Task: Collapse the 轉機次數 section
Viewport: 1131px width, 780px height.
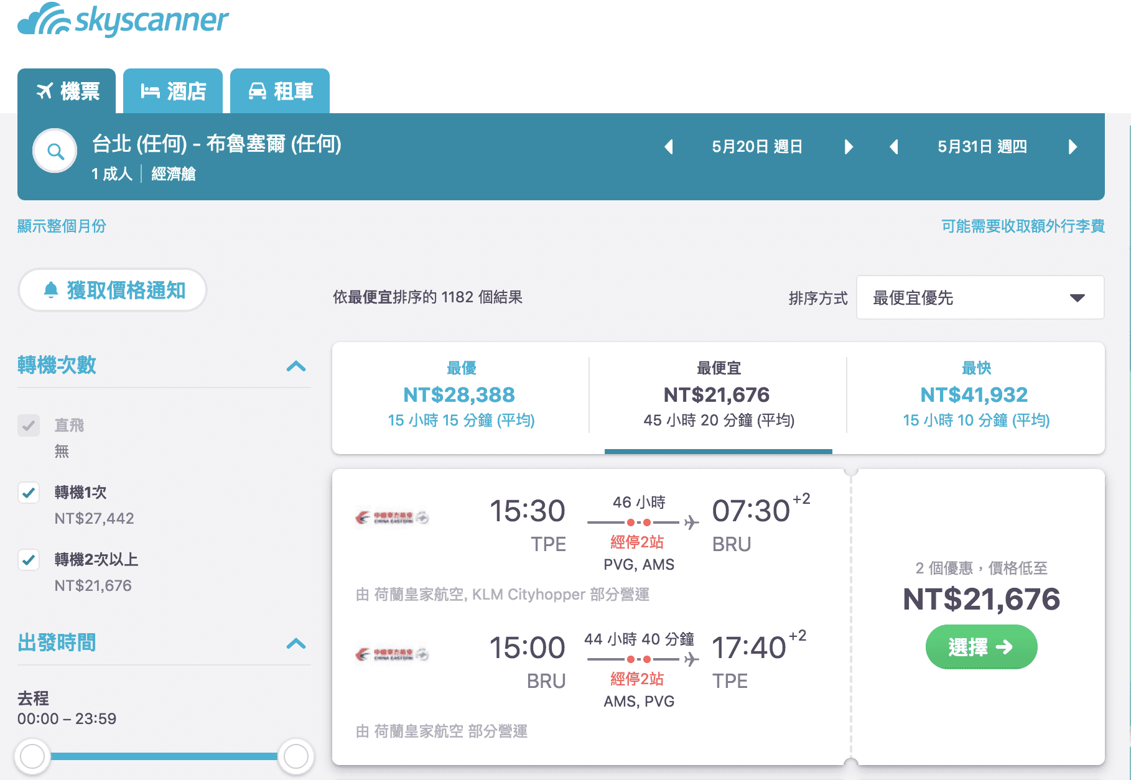Action: click(296, 366)
